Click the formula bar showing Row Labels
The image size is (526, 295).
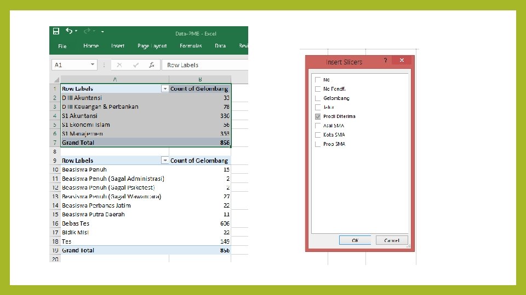(x=205, y=65)
